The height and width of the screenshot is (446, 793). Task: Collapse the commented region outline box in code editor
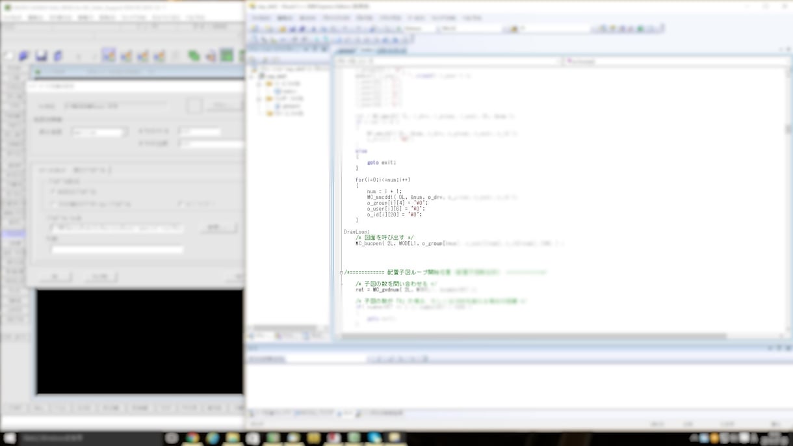[x=341, y=273]
